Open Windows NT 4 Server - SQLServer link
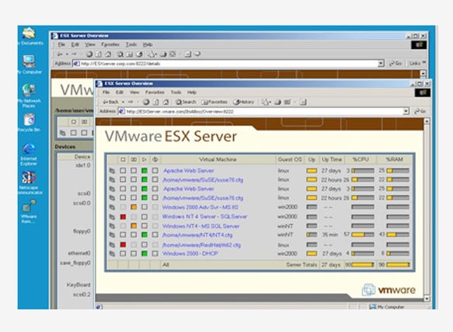453x332 pixels. (x=204, y=217)
